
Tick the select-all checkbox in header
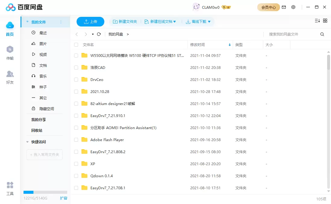76,45
